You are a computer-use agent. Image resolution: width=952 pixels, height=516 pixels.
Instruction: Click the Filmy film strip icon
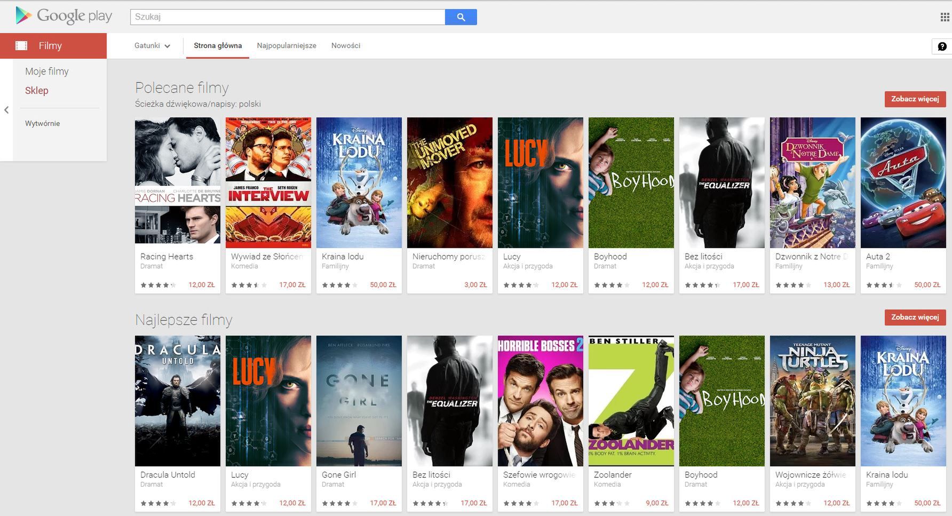21,46
